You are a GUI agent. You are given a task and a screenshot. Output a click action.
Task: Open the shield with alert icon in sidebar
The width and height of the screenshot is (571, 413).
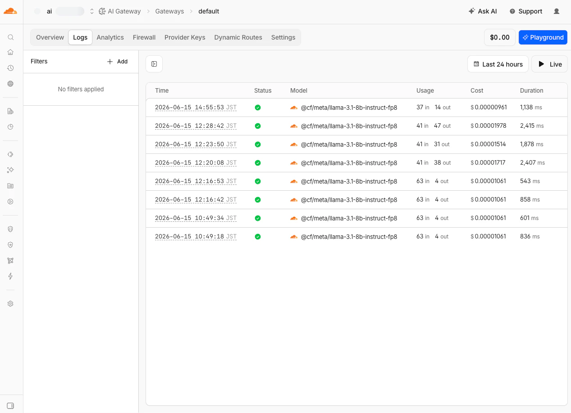[11, 229]
